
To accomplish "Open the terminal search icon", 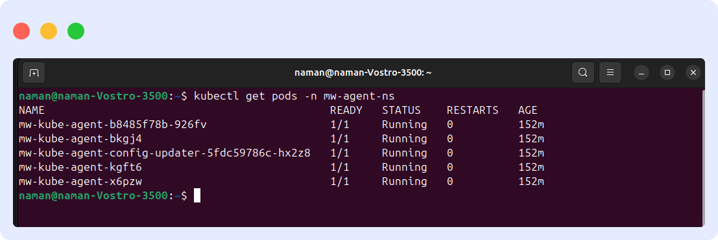I will 583,72.
